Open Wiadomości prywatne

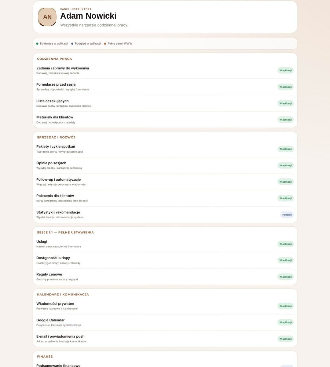[165, 306]
